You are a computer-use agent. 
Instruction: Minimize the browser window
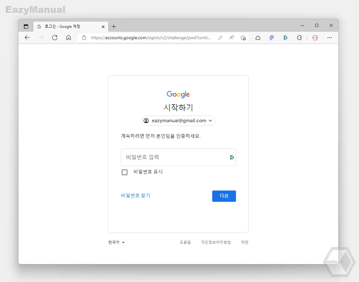click(x=302, y=26)
